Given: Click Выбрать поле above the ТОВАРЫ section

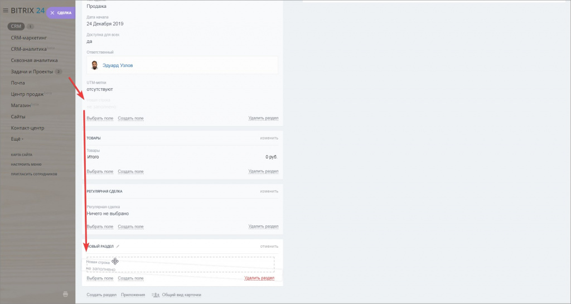Looking at the screenshot, I should 100,118.
